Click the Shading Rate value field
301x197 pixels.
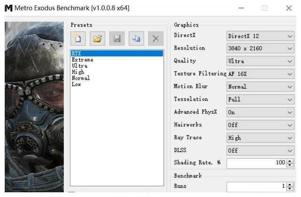pyautogui.click(x=256, y=163)
